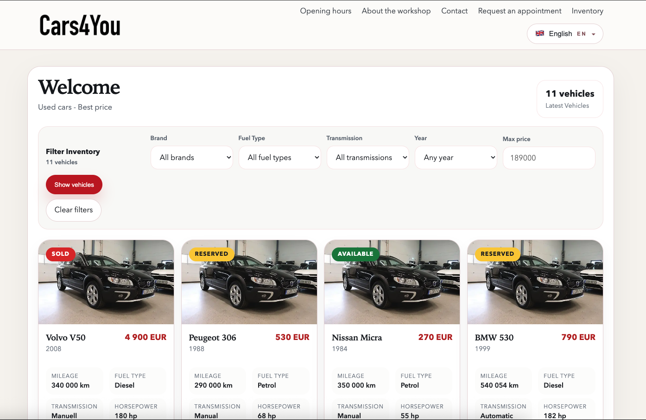Click the Latest Vehicles label

567,106
